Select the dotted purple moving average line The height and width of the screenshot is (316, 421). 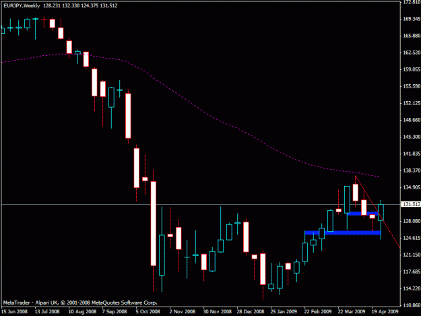click(x=188, y=102)
